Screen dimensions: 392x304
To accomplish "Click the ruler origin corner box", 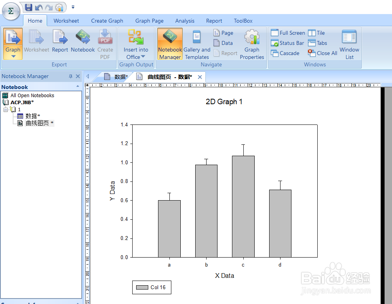I will click(x=87, y=85).
